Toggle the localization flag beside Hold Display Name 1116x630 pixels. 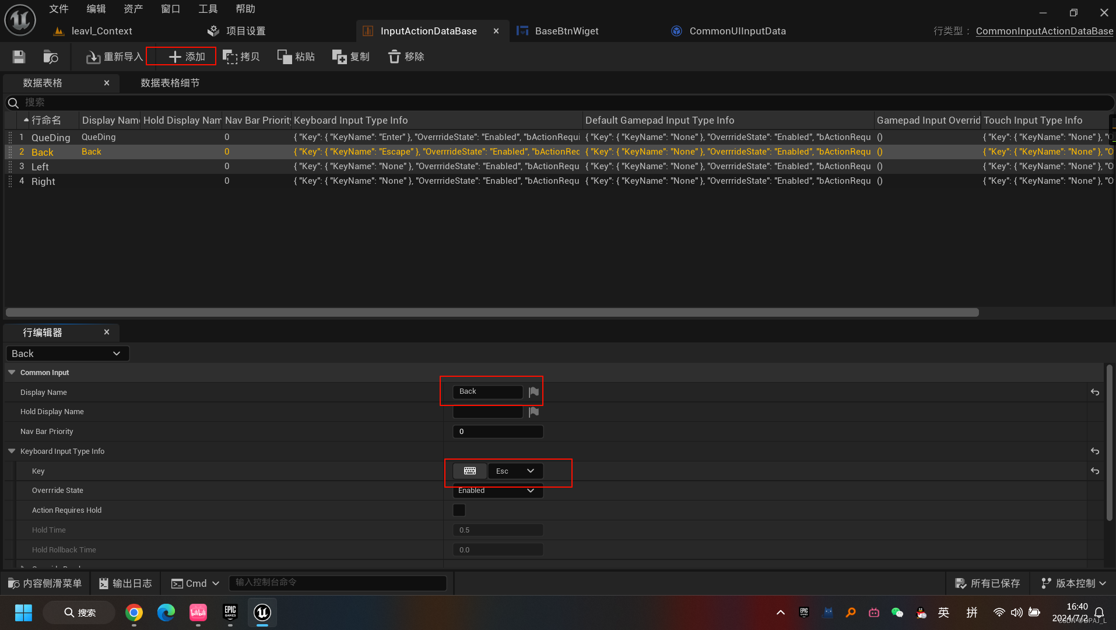pyautogui.click(x=532, y=412)
